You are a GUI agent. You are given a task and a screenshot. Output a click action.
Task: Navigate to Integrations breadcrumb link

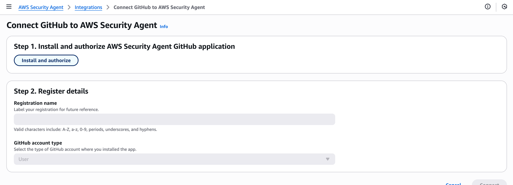click(x=88, y=7)
